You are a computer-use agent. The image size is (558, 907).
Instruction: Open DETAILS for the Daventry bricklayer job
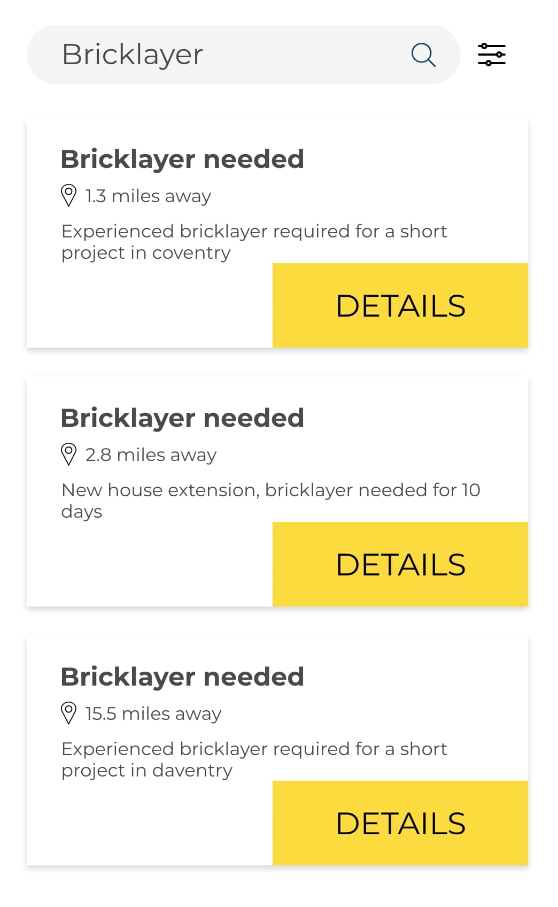400,823
